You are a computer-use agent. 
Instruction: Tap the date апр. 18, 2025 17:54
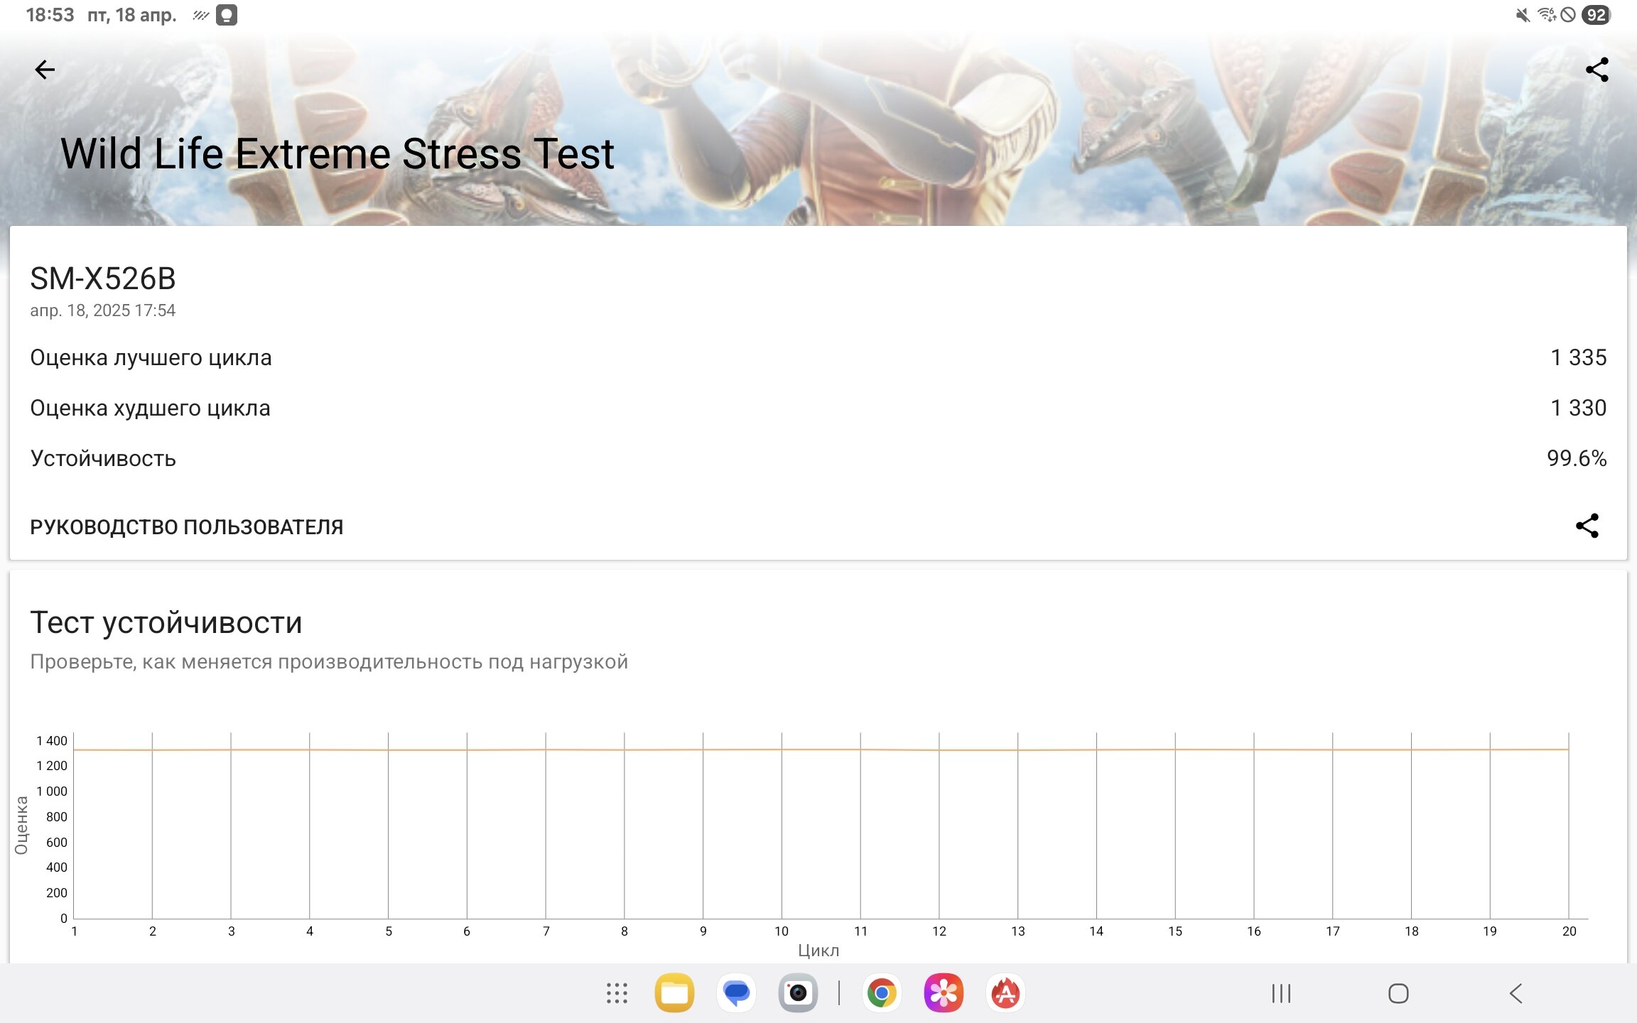click(102, 310)
